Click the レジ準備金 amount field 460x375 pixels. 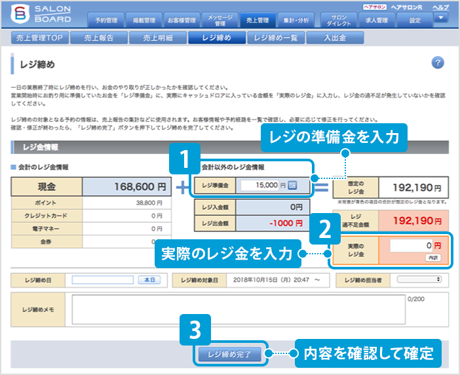(x=259, y=185)
